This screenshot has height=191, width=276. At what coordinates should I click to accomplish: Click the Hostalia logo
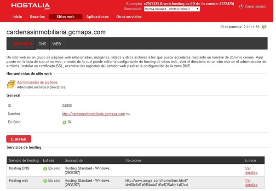pyautogui.click(x=31, y=6)
